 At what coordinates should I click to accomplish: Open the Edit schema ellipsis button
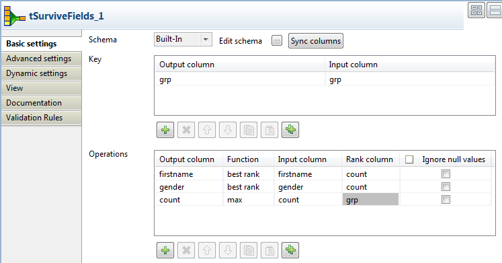tap(277, 40)
